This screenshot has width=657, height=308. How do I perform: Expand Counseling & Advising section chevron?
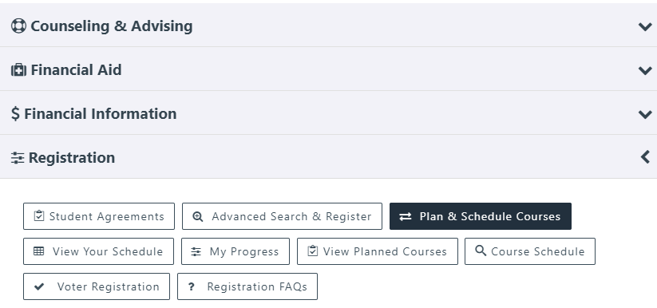[645, 26]
